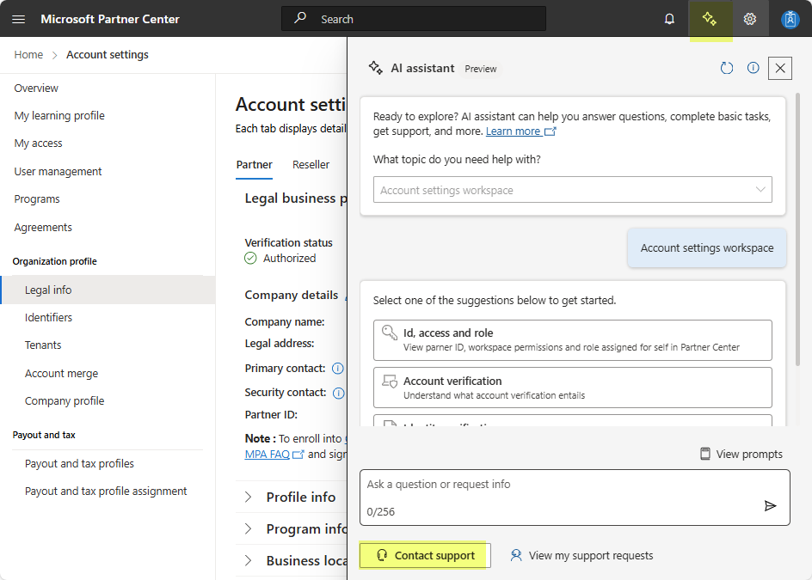The image size is (812, 580).
Task: Send the question with arrow icon
Action: pyautogui.click(x=770, y=506)
